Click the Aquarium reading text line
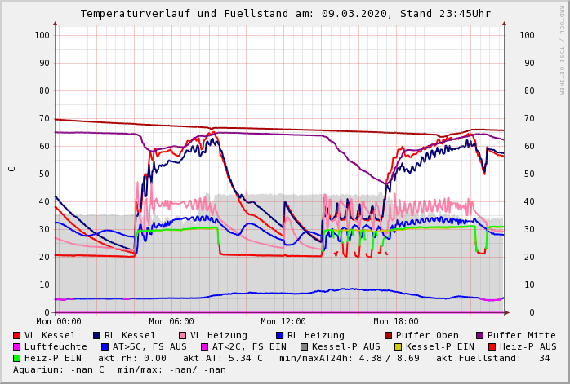 point(119,369)
